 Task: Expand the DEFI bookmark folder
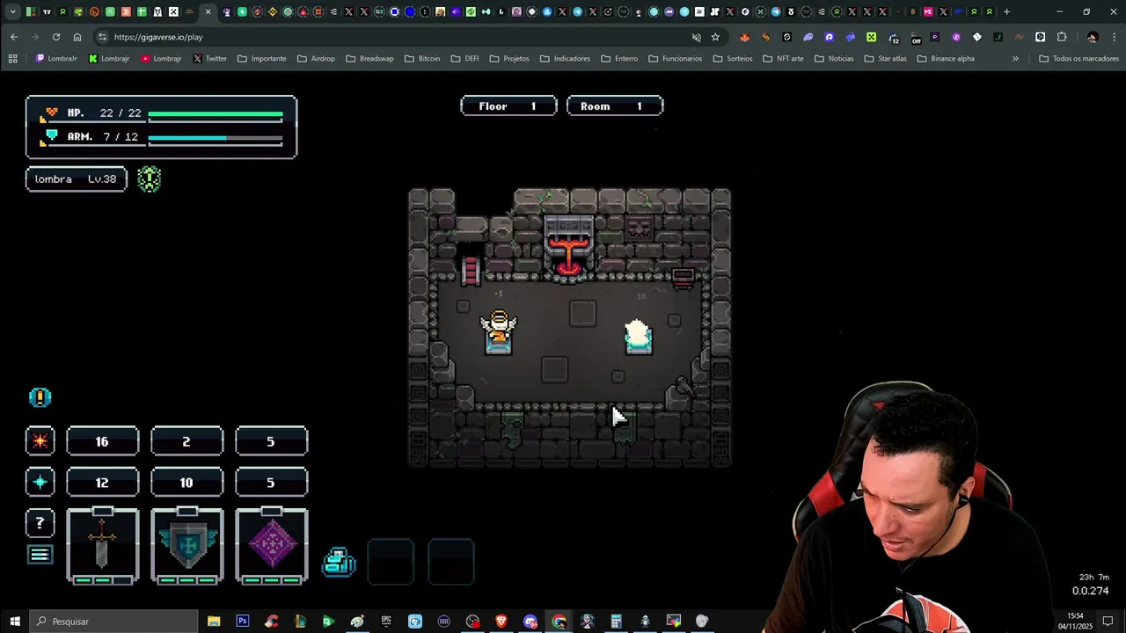[464, 59]
